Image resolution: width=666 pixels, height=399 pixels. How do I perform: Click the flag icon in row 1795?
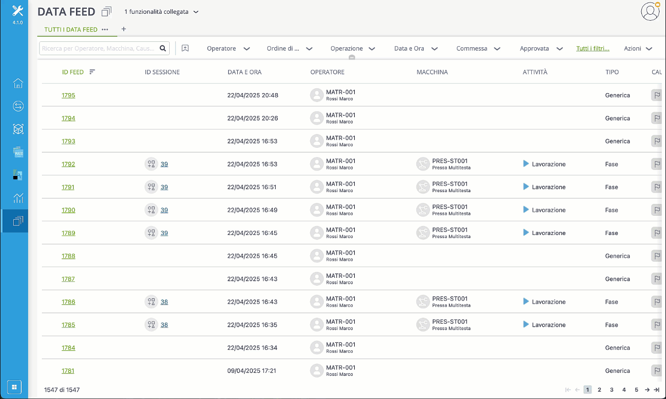coord(657,95)
